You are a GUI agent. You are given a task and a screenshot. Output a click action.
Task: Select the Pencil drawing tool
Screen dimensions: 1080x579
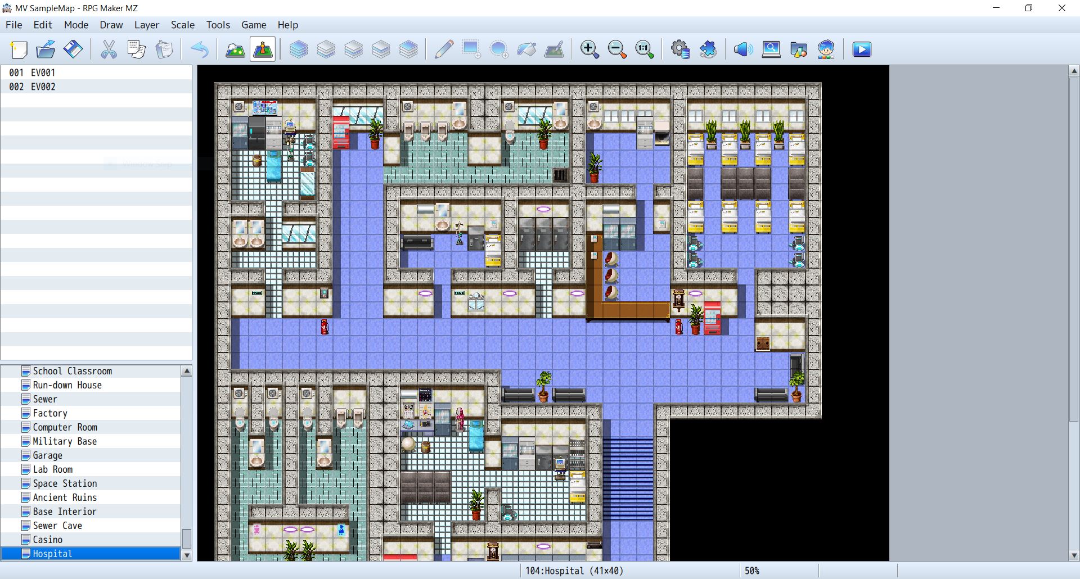point(444,49)
